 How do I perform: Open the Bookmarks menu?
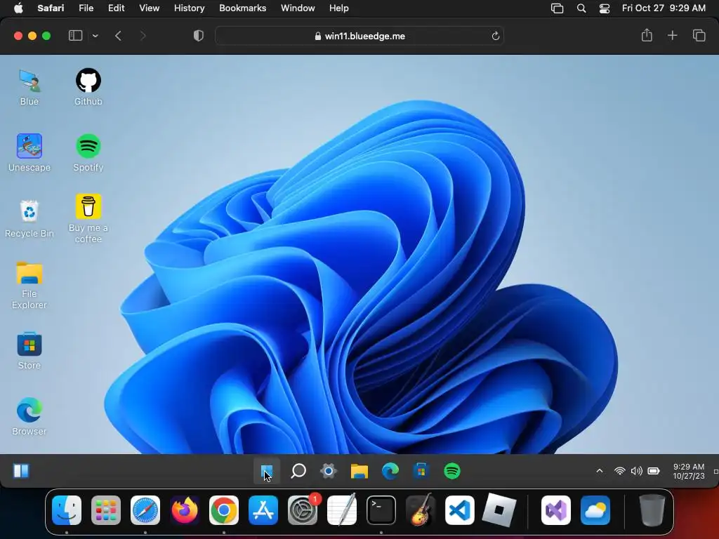pyautogui.click(x=242, y=8)
